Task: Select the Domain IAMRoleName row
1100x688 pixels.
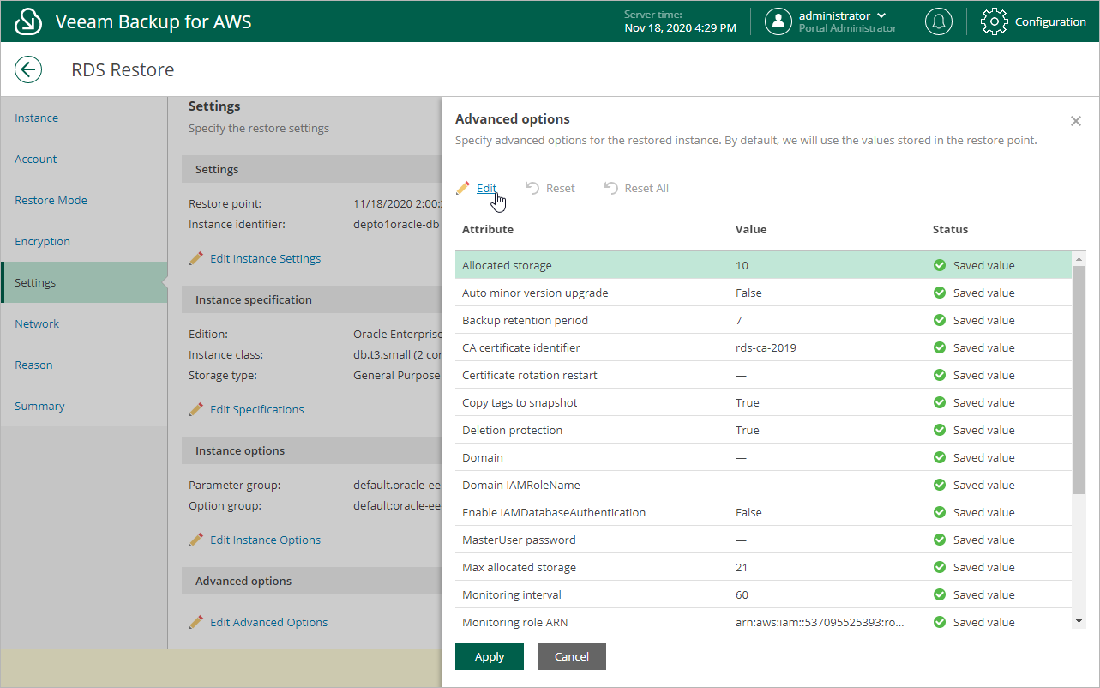Action: tap(763, 485)
